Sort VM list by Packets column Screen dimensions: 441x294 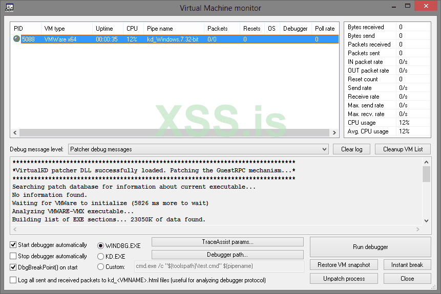[222, 29]
